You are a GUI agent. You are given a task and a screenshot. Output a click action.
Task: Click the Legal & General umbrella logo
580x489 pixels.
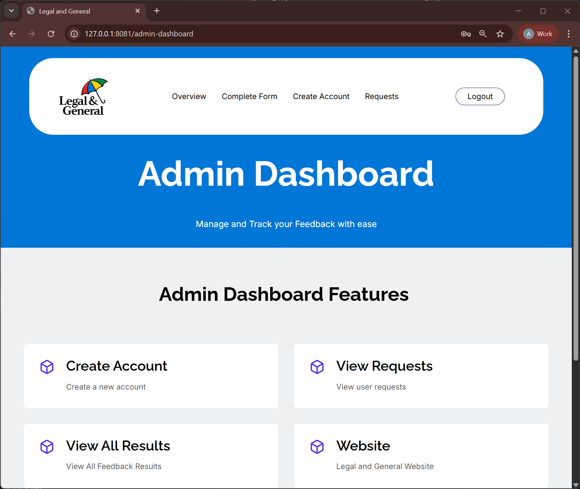pos(83,97)
